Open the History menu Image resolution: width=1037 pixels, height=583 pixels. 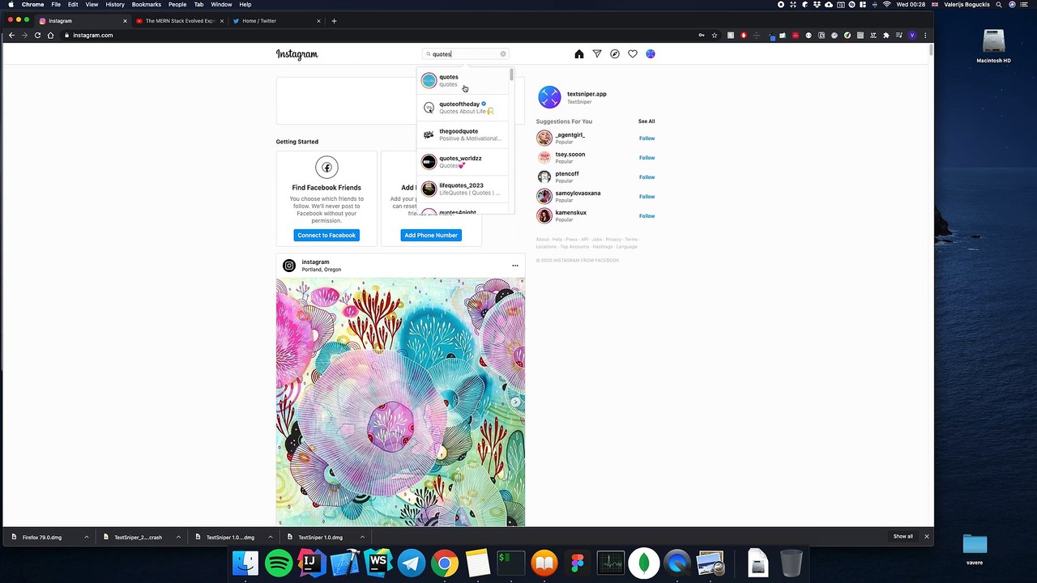pos(115,4)
